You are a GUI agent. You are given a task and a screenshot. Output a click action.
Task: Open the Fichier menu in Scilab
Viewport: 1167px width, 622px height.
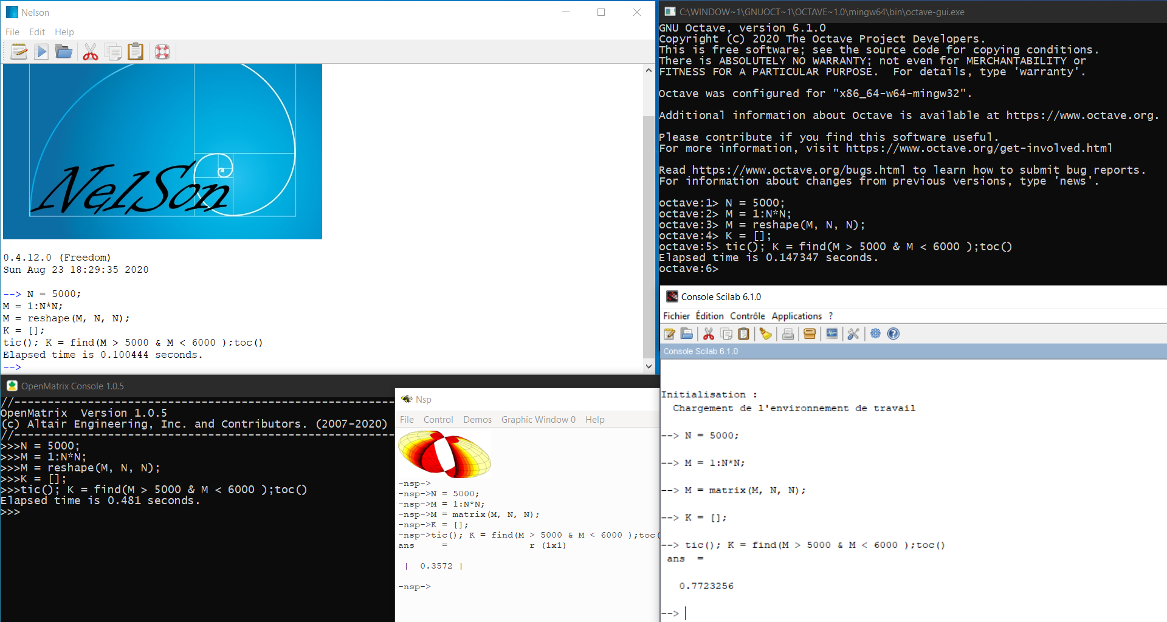pos(676,316)
